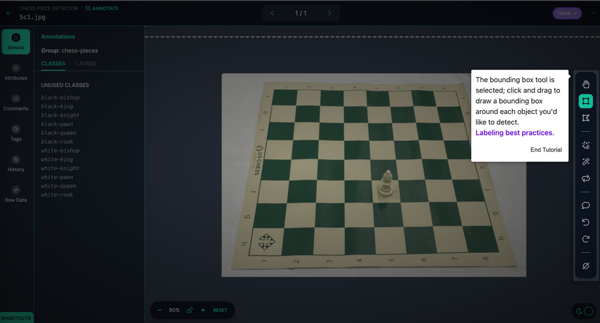Toggle the dark/light mode switch
Screen dimensions: 600x323
click(x=584, y=311)
